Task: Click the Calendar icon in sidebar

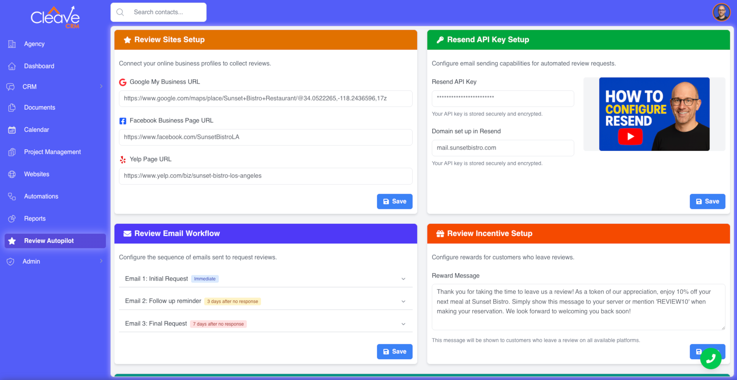Action: pyautogui.click(x=12, y=130)
